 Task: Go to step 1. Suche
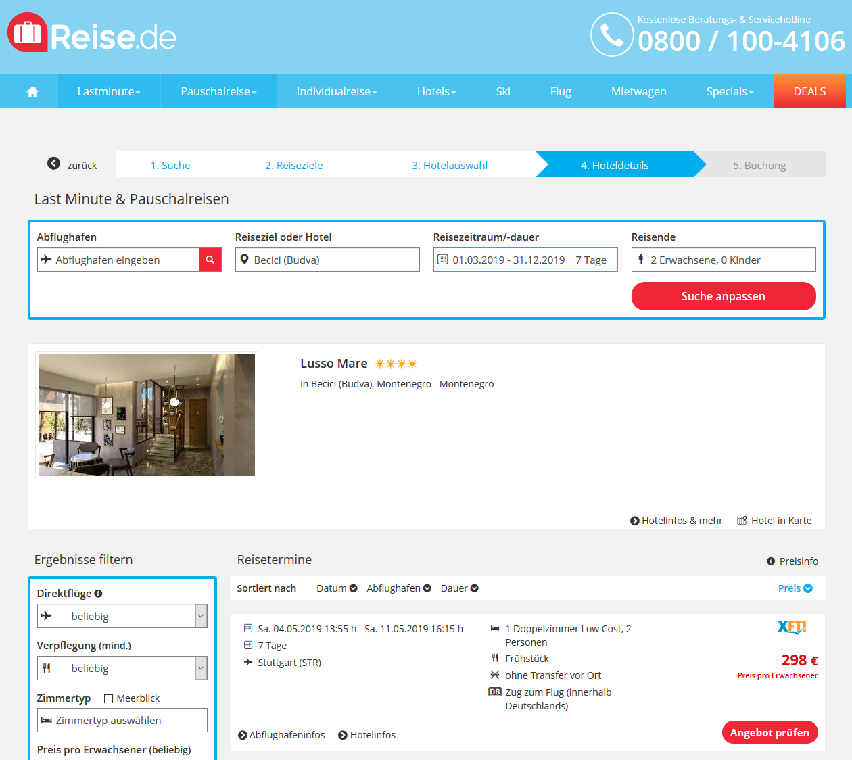click(170, 165)
